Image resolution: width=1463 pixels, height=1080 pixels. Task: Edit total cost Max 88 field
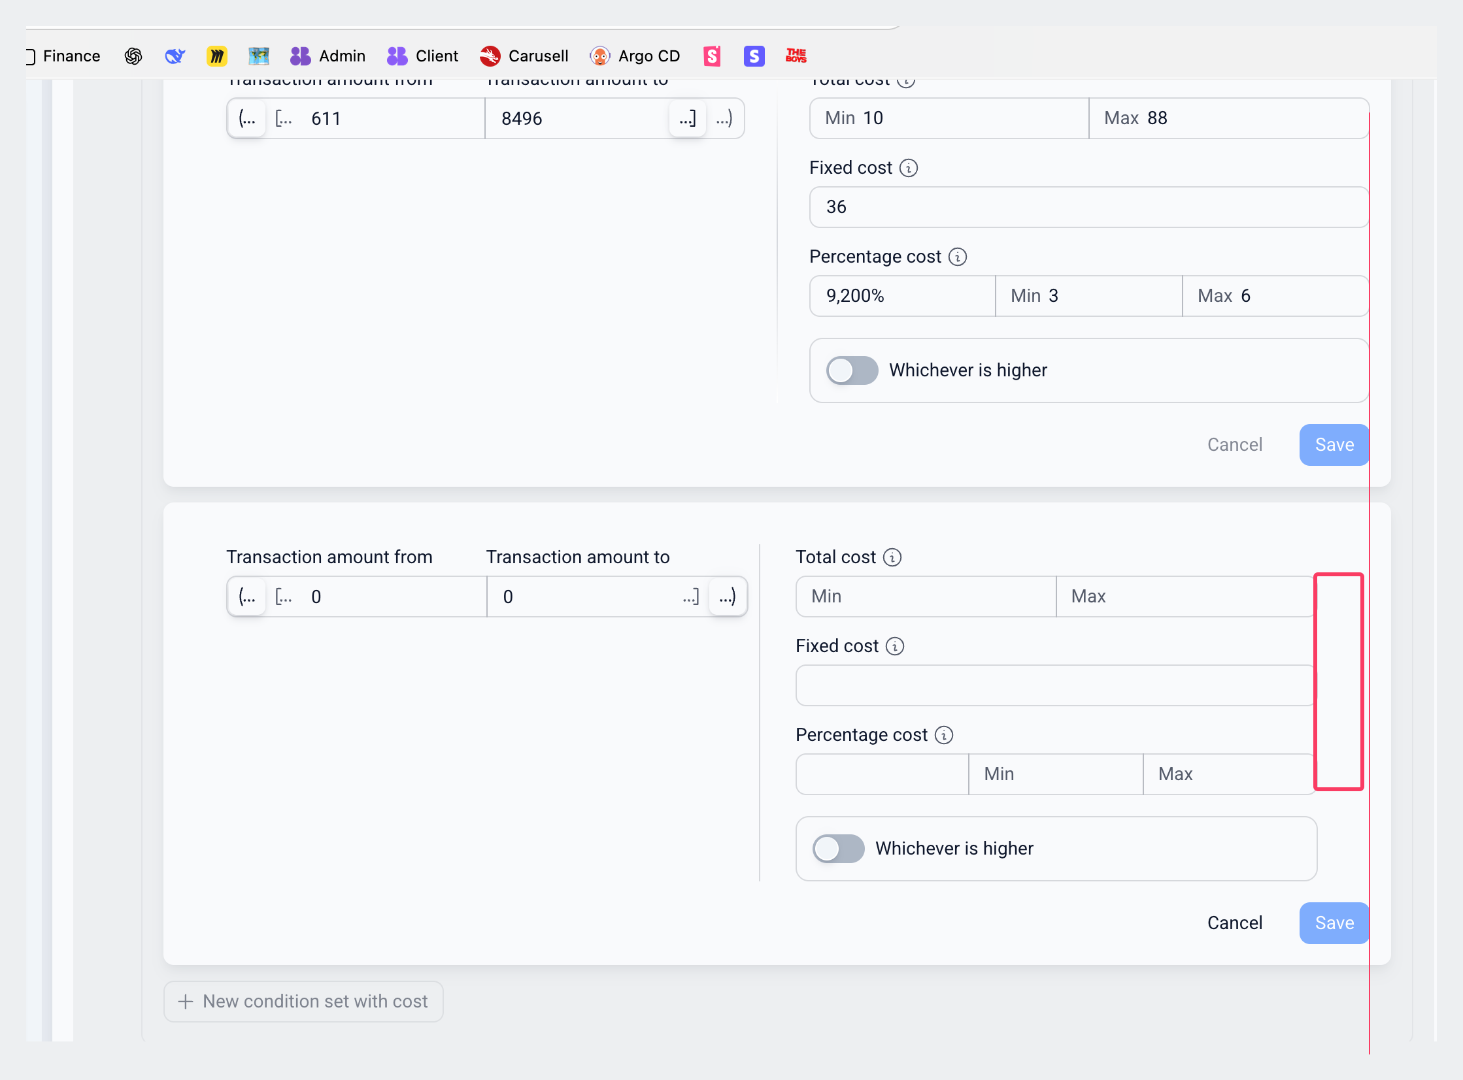pyautogui.click(x=1228, y=118)
